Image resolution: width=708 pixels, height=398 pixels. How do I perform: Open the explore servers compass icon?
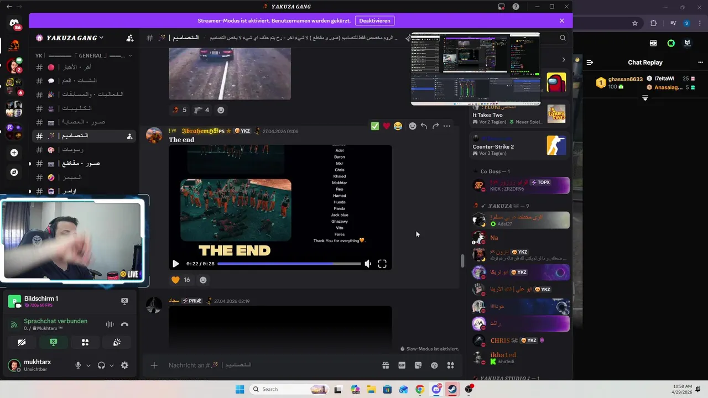click(x=14, y=172)
